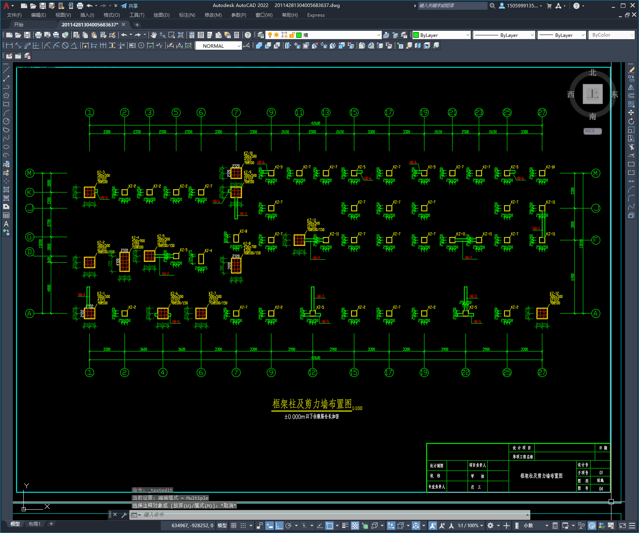This screenshot has height=533, width=639.
Task: Open the Express menu
Action: click(316, 15)
